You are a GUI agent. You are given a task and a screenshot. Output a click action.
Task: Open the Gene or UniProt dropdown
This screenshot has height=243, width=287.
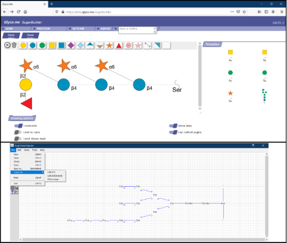pyautogui.click(x=137, y=29)
